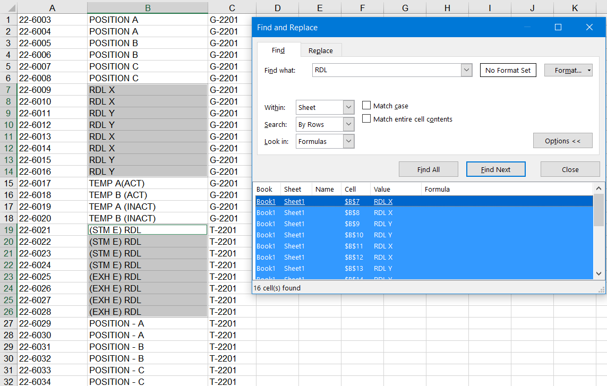607x386 pixels.
Task: Click cell containing 22-6003
Action: pyautogui.click(x=52, y=20)
